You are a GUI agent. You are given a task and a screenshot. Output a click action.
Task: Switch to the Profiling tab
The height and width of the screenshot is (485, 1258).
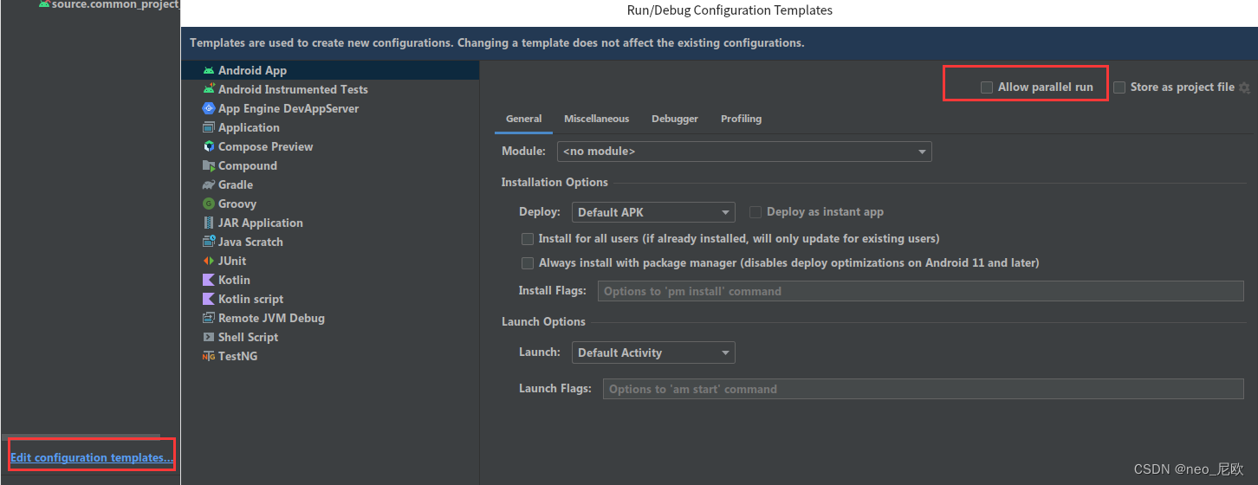[742, 119]
